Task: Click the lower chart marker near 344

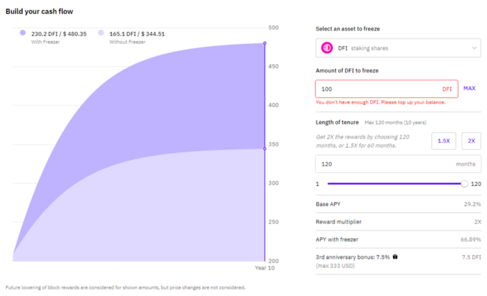Action: coord(265,148)
